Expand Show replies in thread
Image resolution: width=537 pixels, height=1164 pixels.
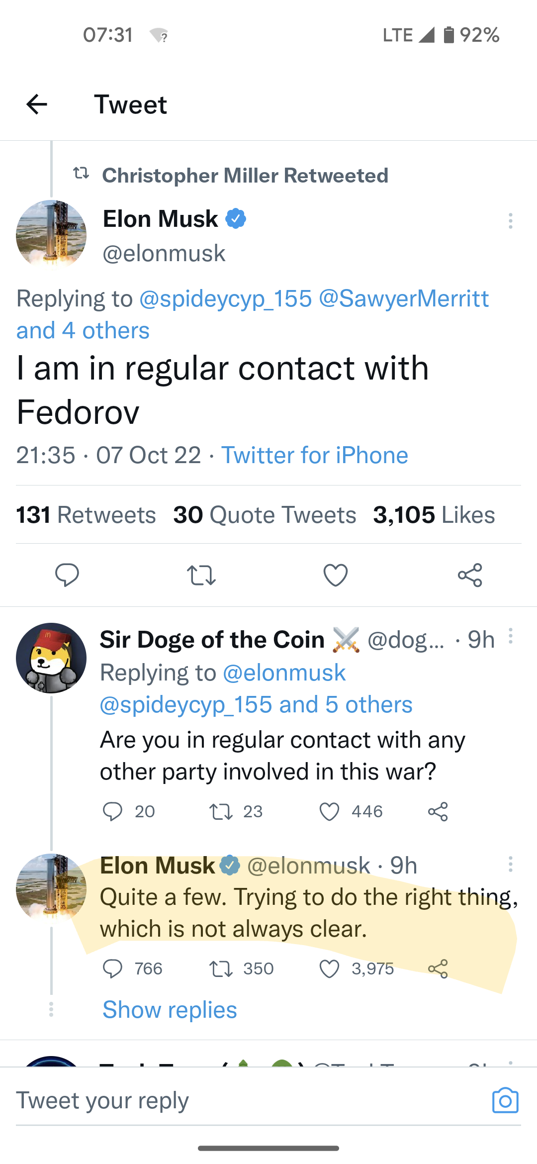[170, 1010]
